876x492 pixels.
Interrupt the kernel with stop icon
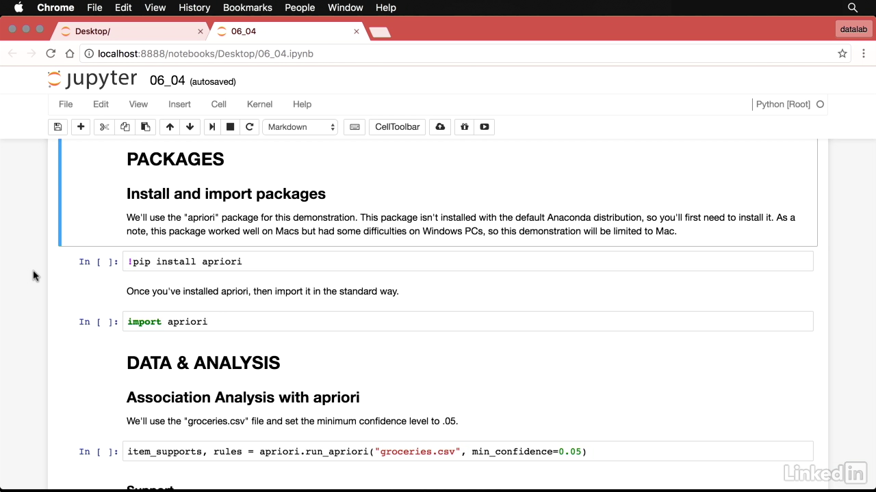(231, 127)
